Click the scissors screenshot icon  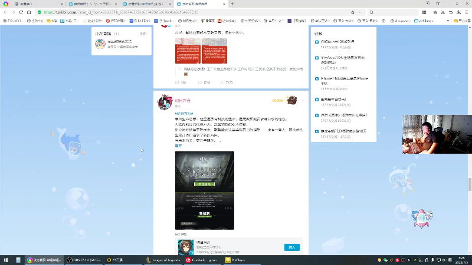click(x=443, y=12)
